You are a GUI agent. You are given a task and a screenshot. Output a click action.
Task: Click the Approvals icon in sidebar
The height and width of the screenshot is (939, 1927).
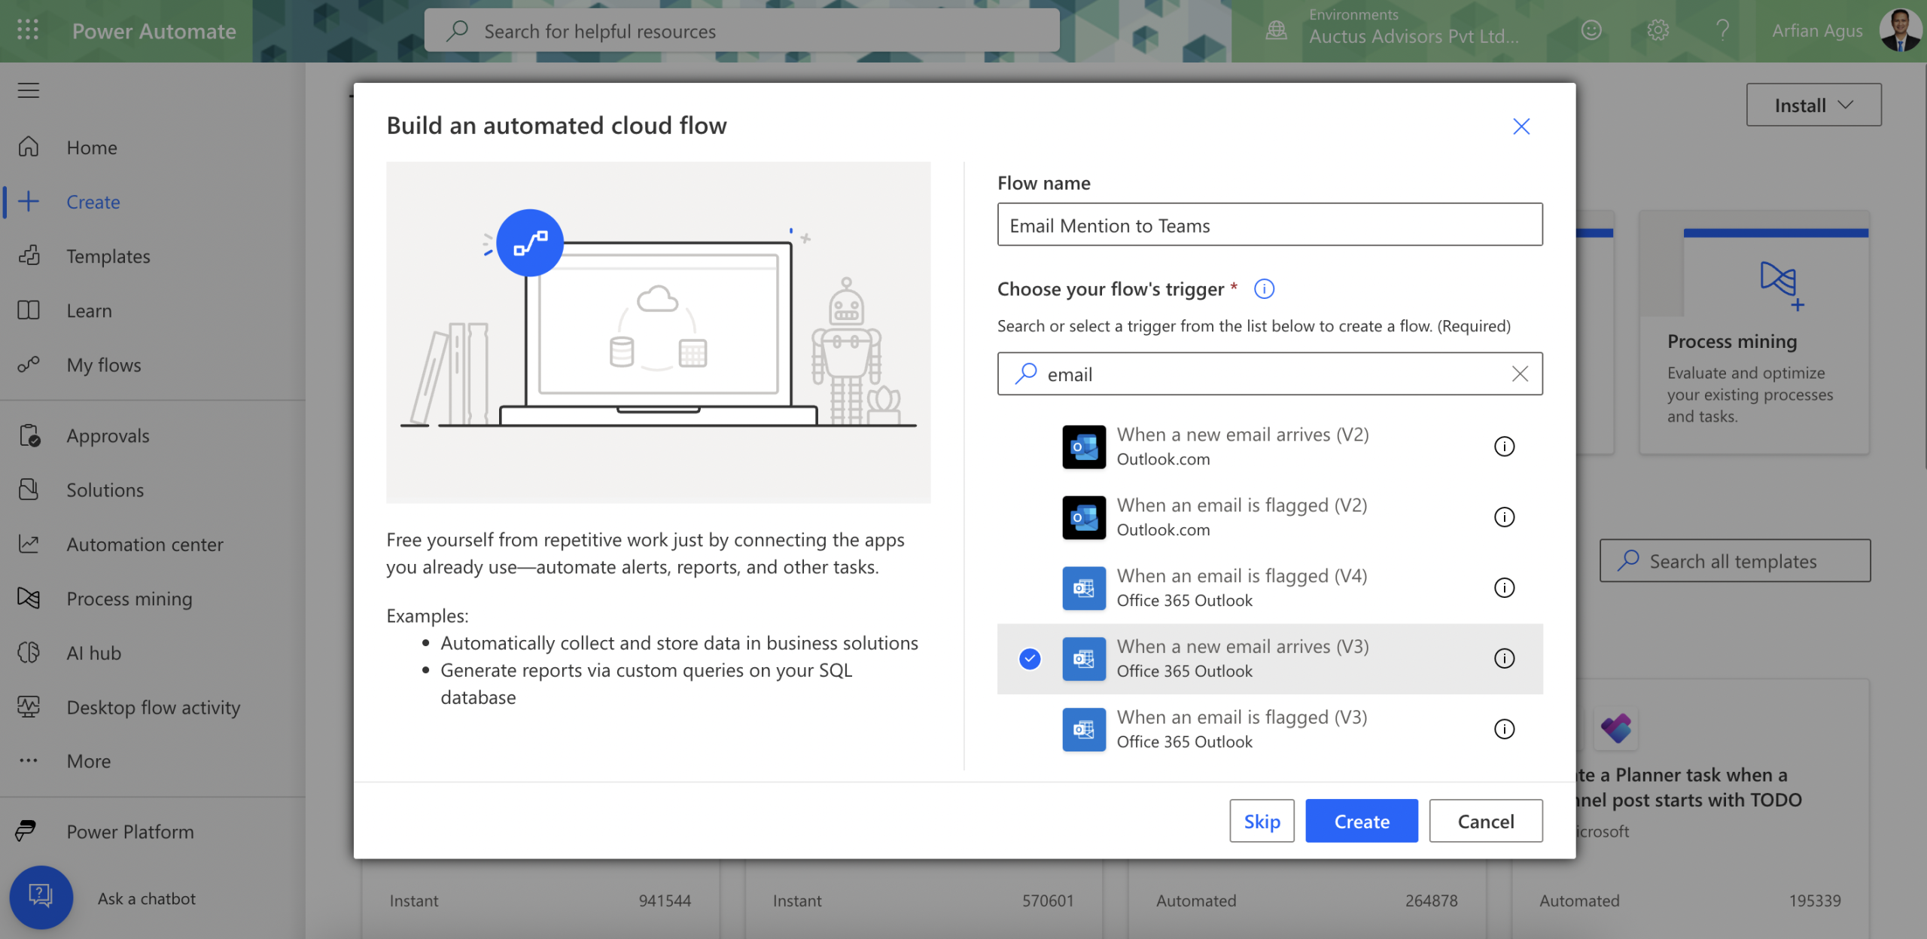[29, 435]
